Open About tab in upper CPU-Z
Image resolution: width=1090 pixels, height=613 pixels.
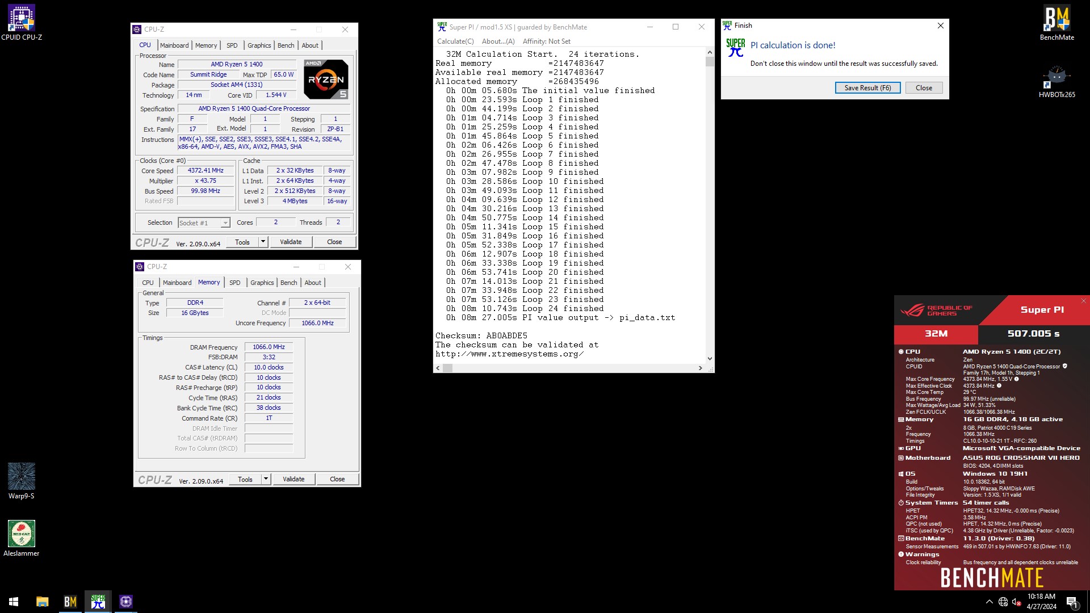point(310,45)
